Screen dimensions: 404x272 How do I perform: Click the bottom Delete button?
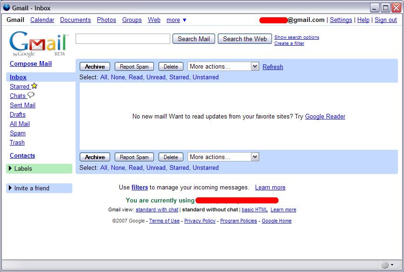[x=171, y=157]
